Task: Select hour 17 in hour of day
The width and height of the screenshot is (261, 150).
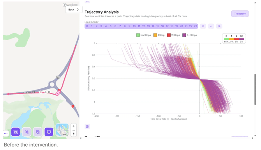Action: point(167,26)
